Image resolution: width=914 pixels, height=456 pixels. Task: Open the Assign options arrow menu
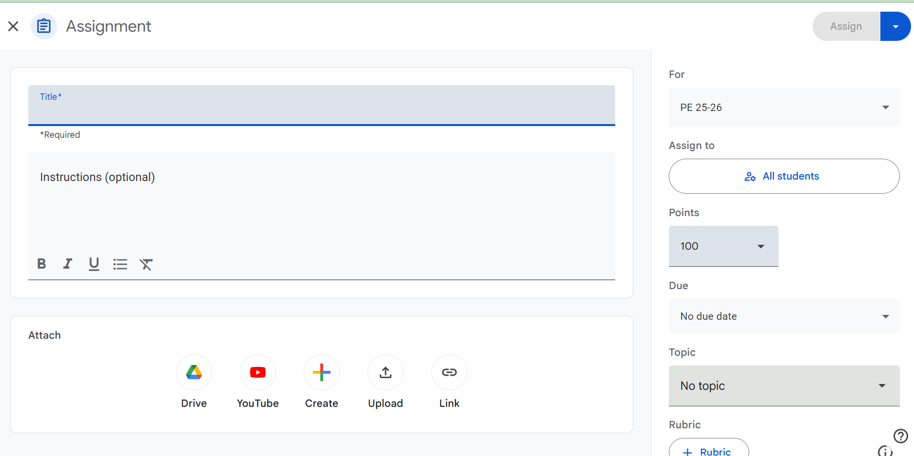click(895, 26)
